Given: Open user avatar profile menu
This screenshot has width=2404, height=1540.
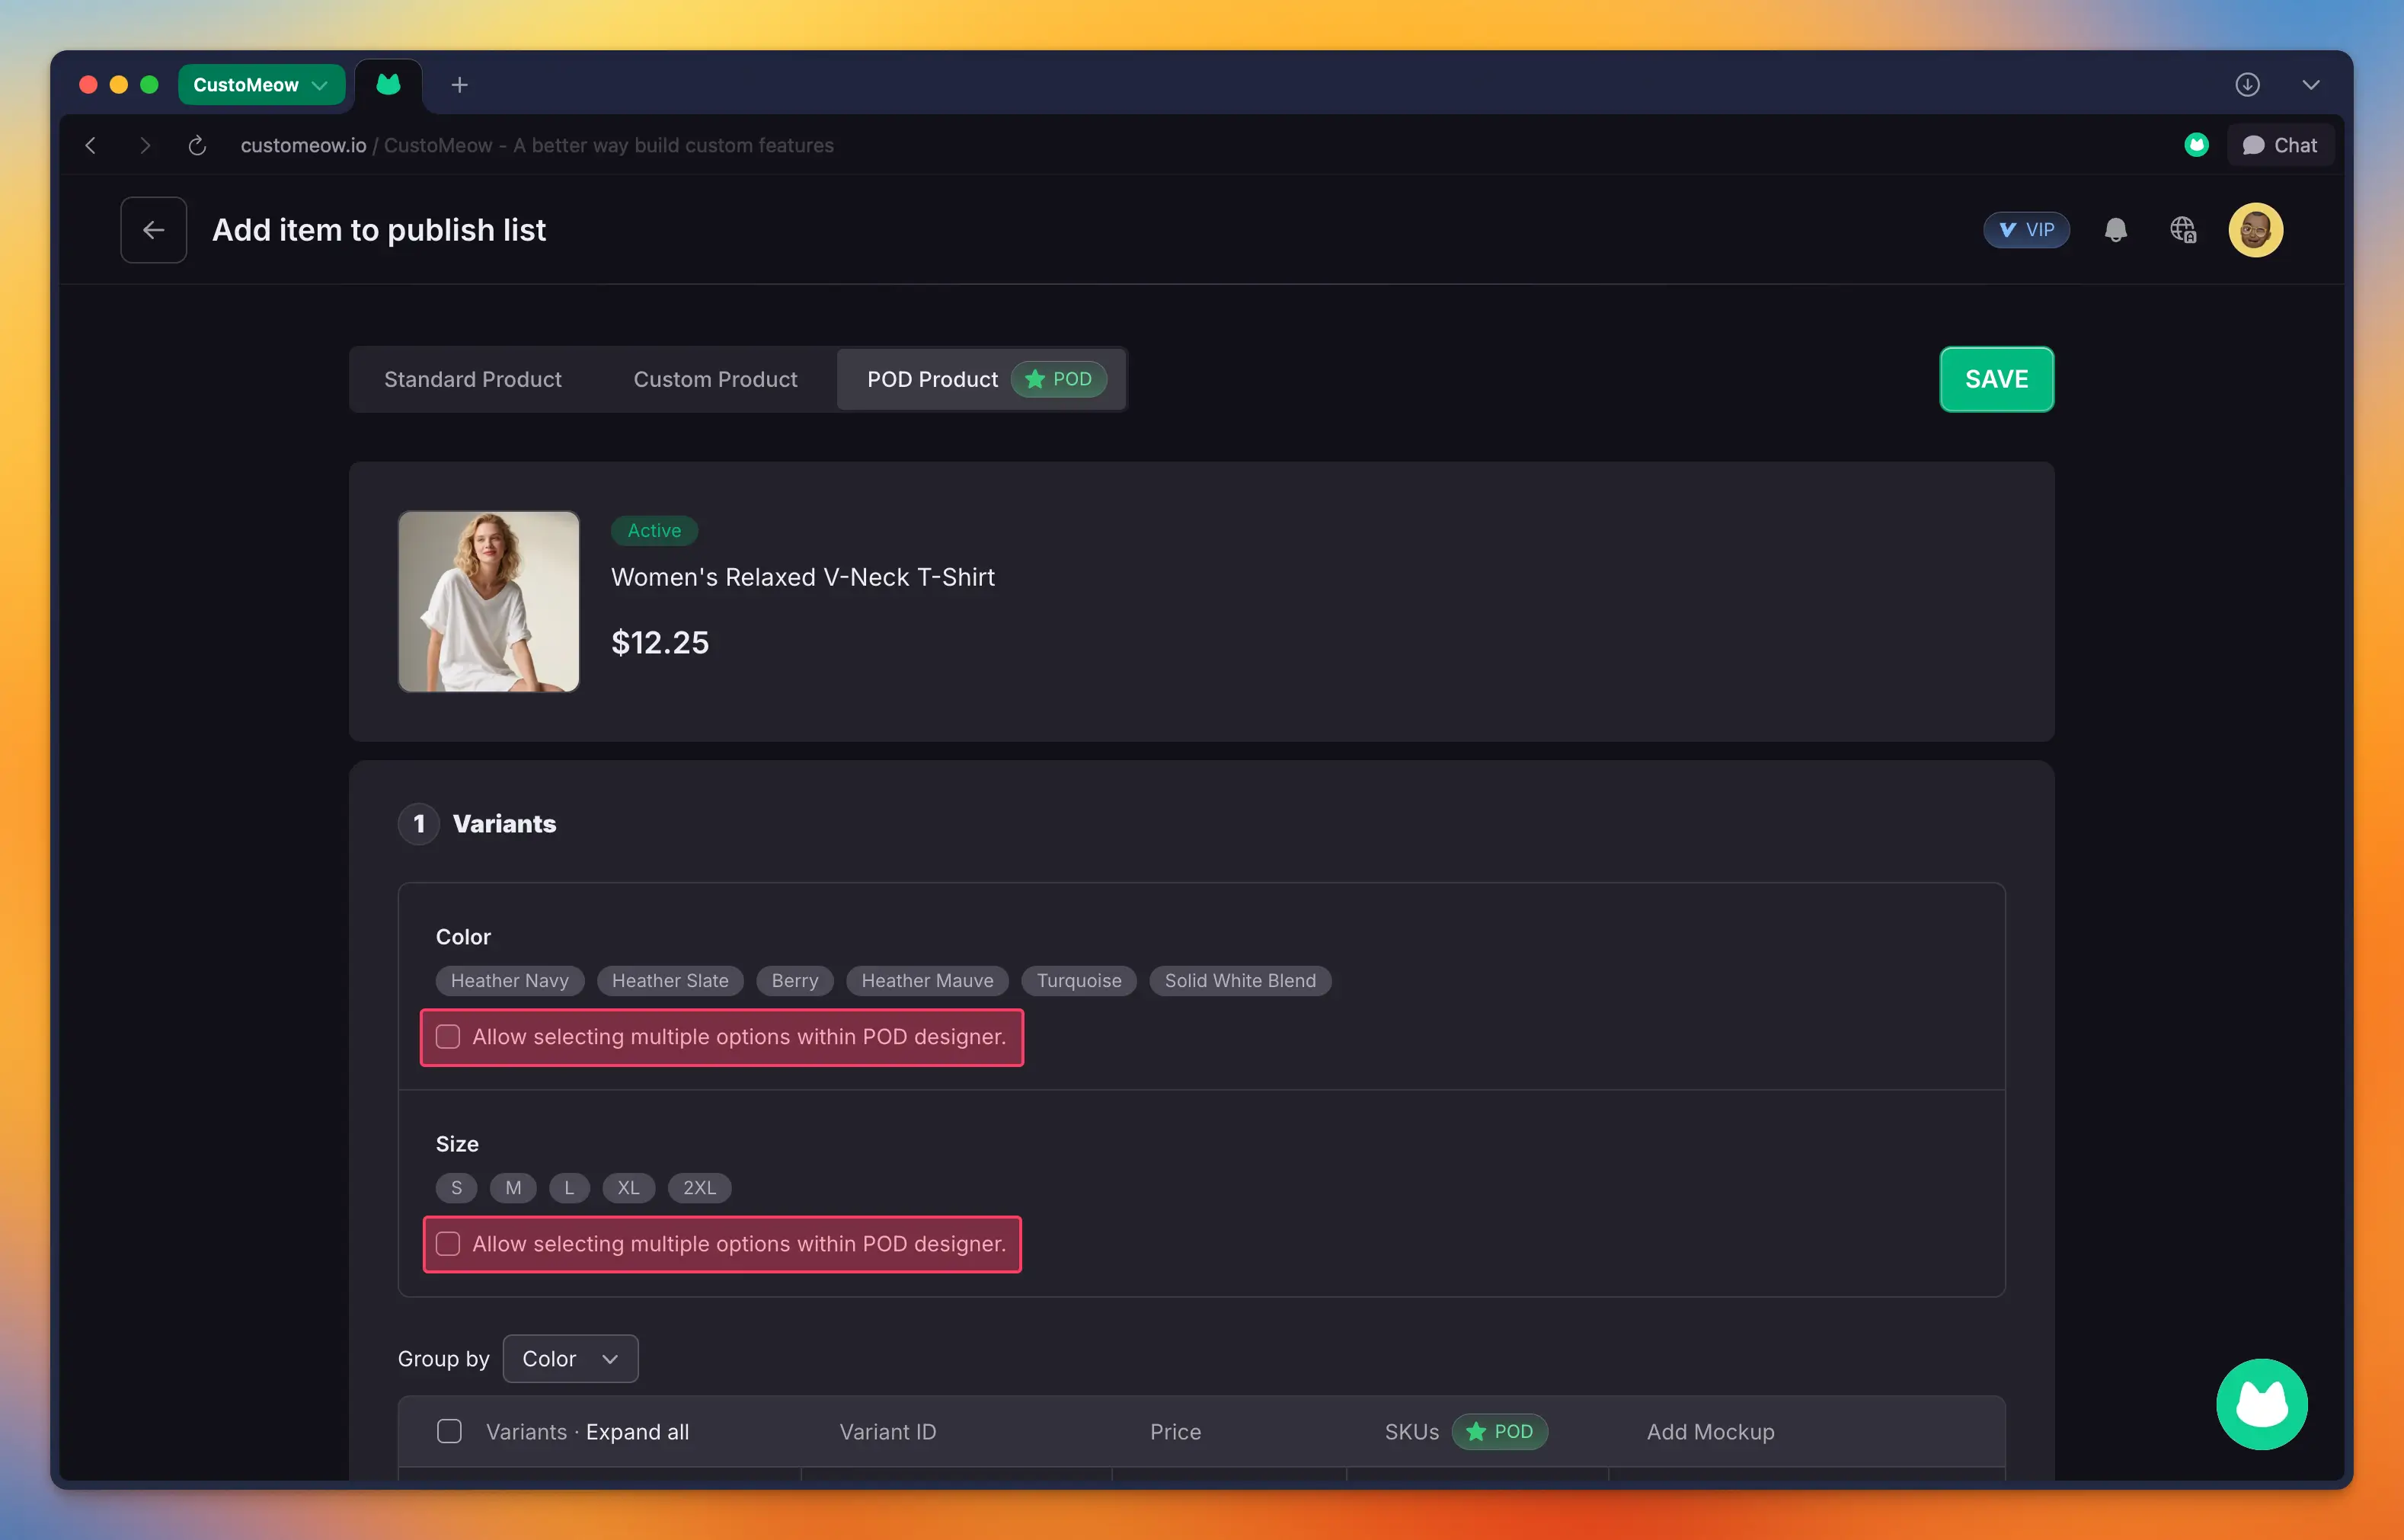Looking at the screenshot, I should click(2255, 230).
